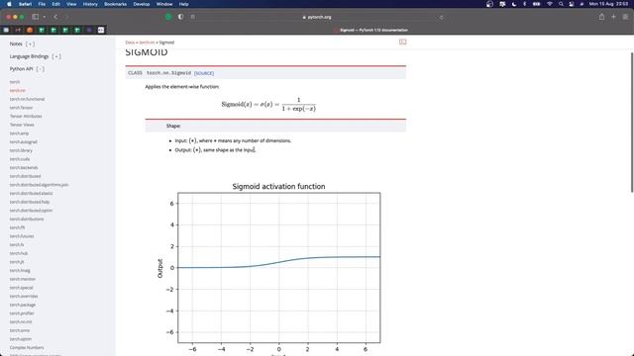Open the Develop menu
Screen dimensions: 634x356
tap(142, 4)
